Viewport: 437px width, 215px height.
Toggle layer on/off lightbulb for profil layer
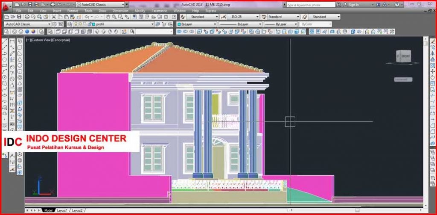(76, 24)
